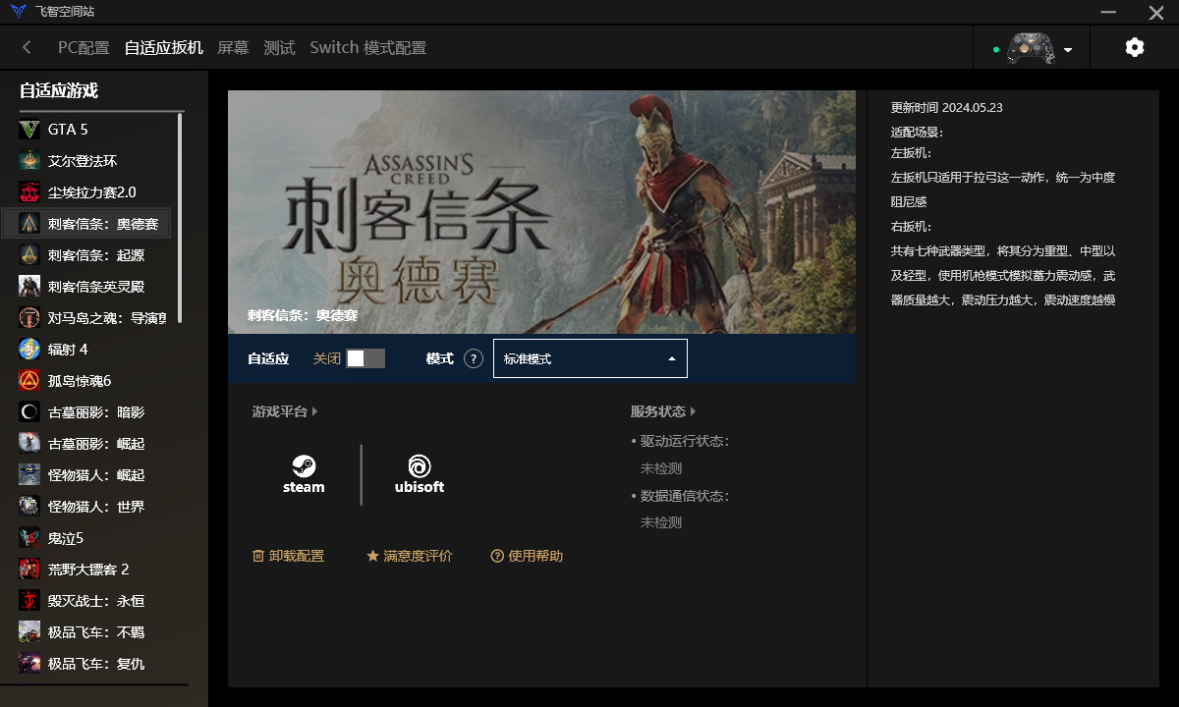The image size is (1179, 707).
Task: Click the 极品飞车：不羁 game icon
Action: point(29,631)
